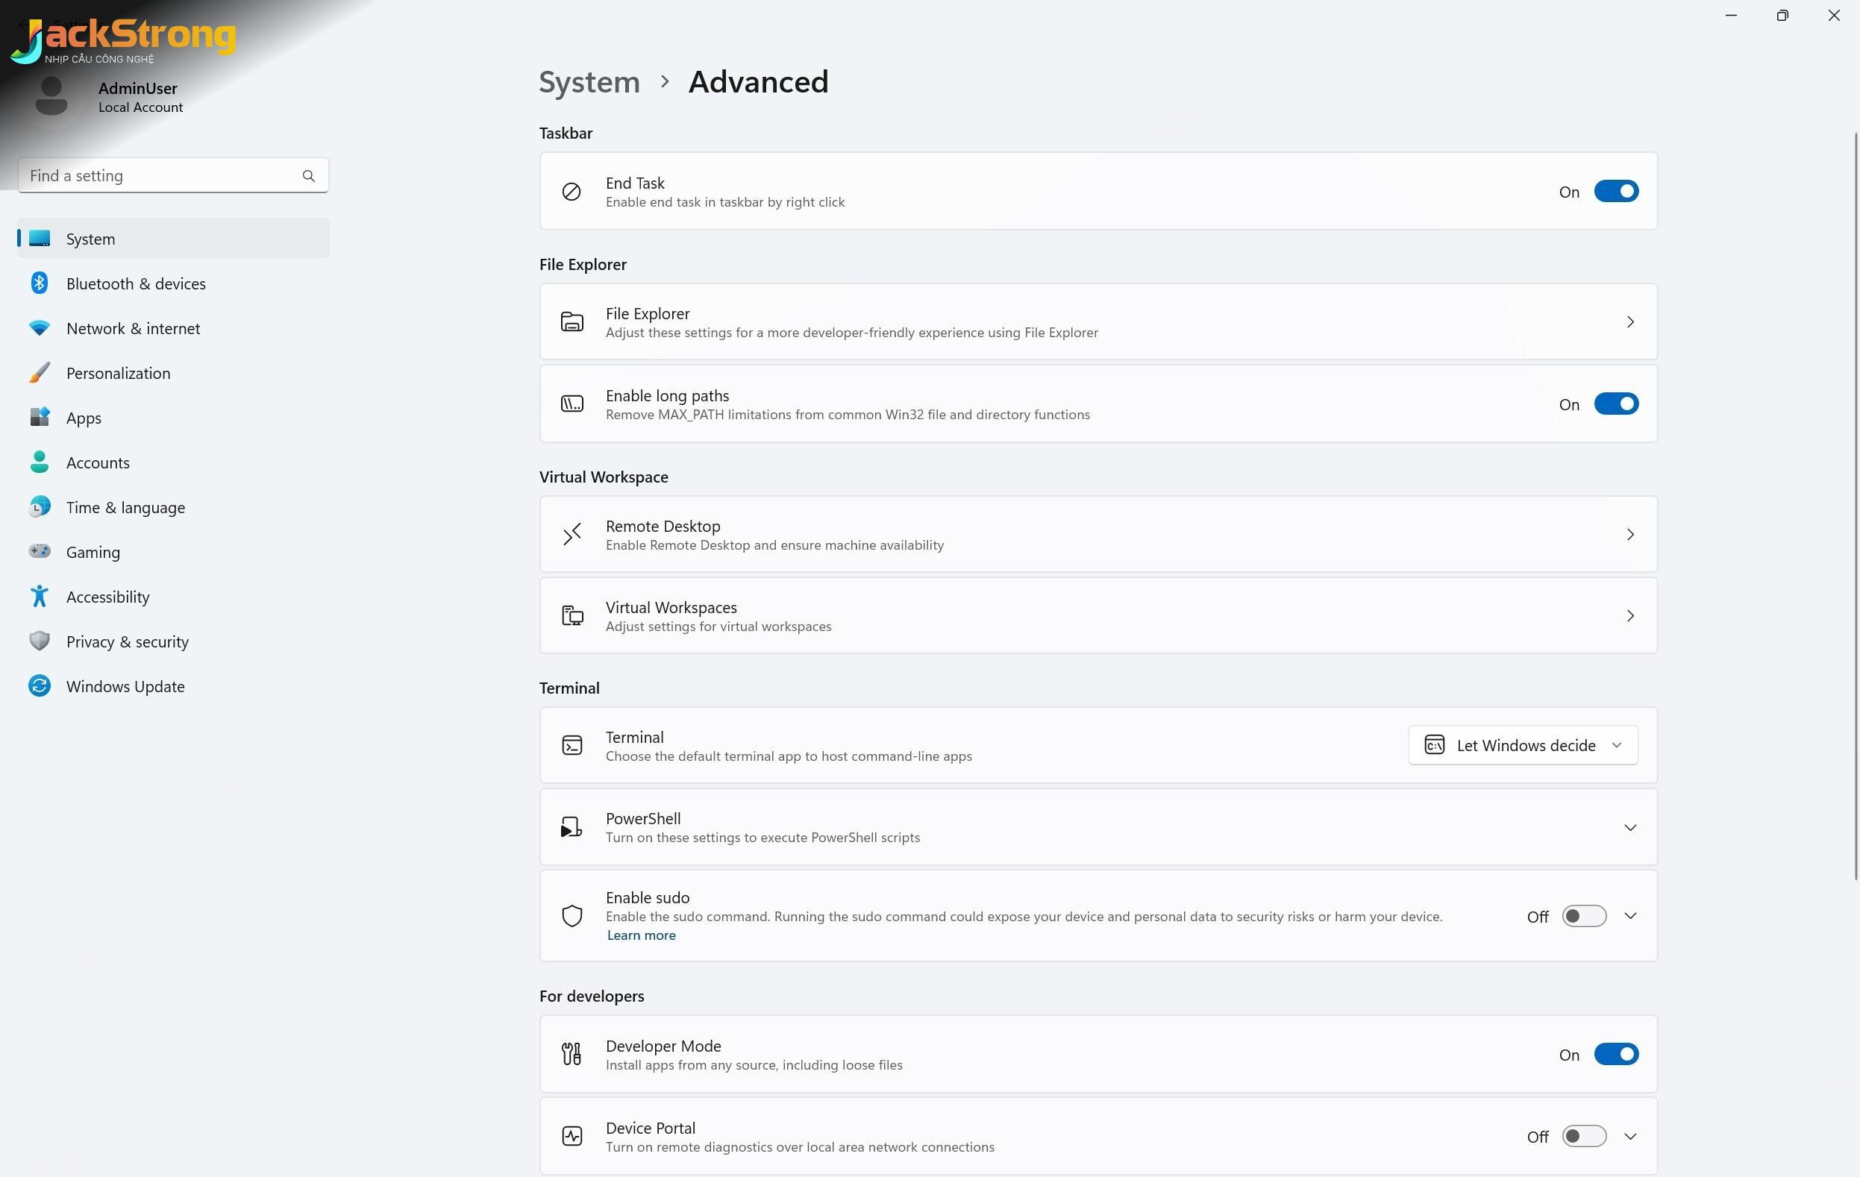Image resolution: width=1860 pixels, height=1177 pixels.
Task: Switch off Developer Mode toggle
Action: 1616,1054
